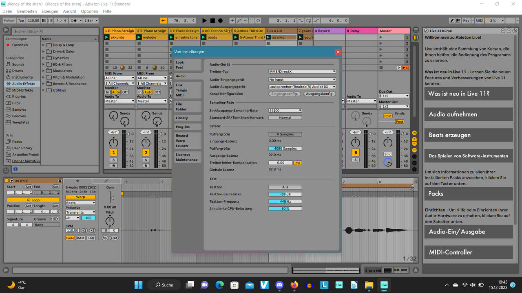Viewport: 522px width, 293px height.
Task: Open the Ein/Ausgangs-Sampling-Rate dropdown
Action: pos(285,111)
